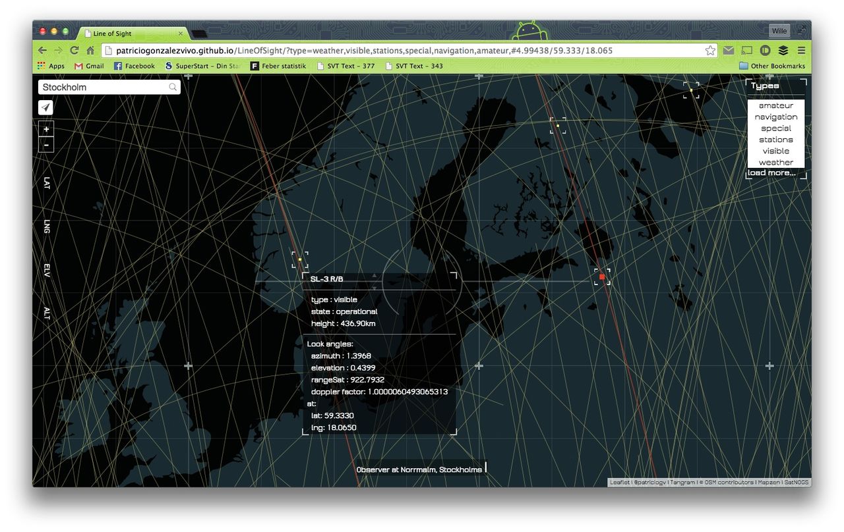Reload the page with refresh icon
Image resolution: width=844 pixels, height=532 pixels.
[x=75, y=51]
